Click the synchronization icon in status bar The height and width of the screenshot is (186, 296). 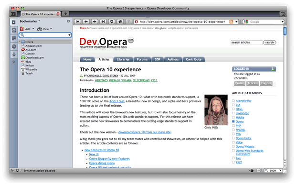12,170
